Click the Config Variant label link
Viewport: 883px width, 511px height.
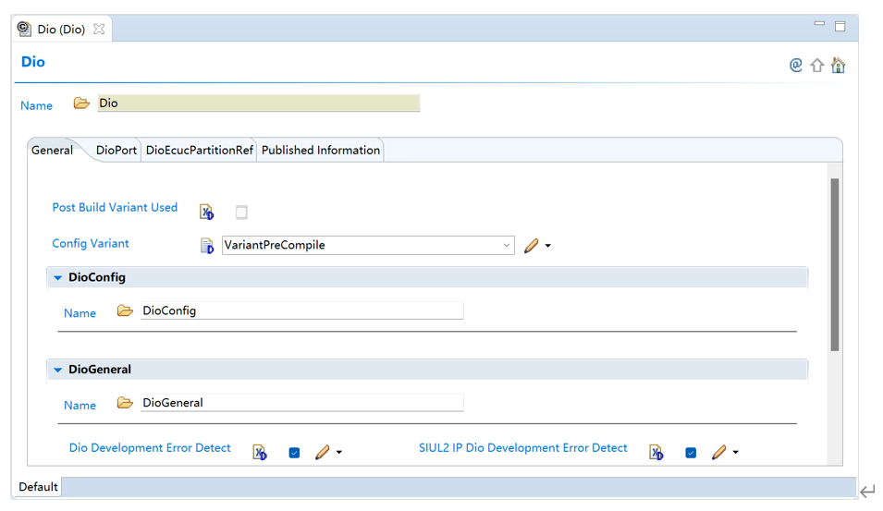[91, 244]
